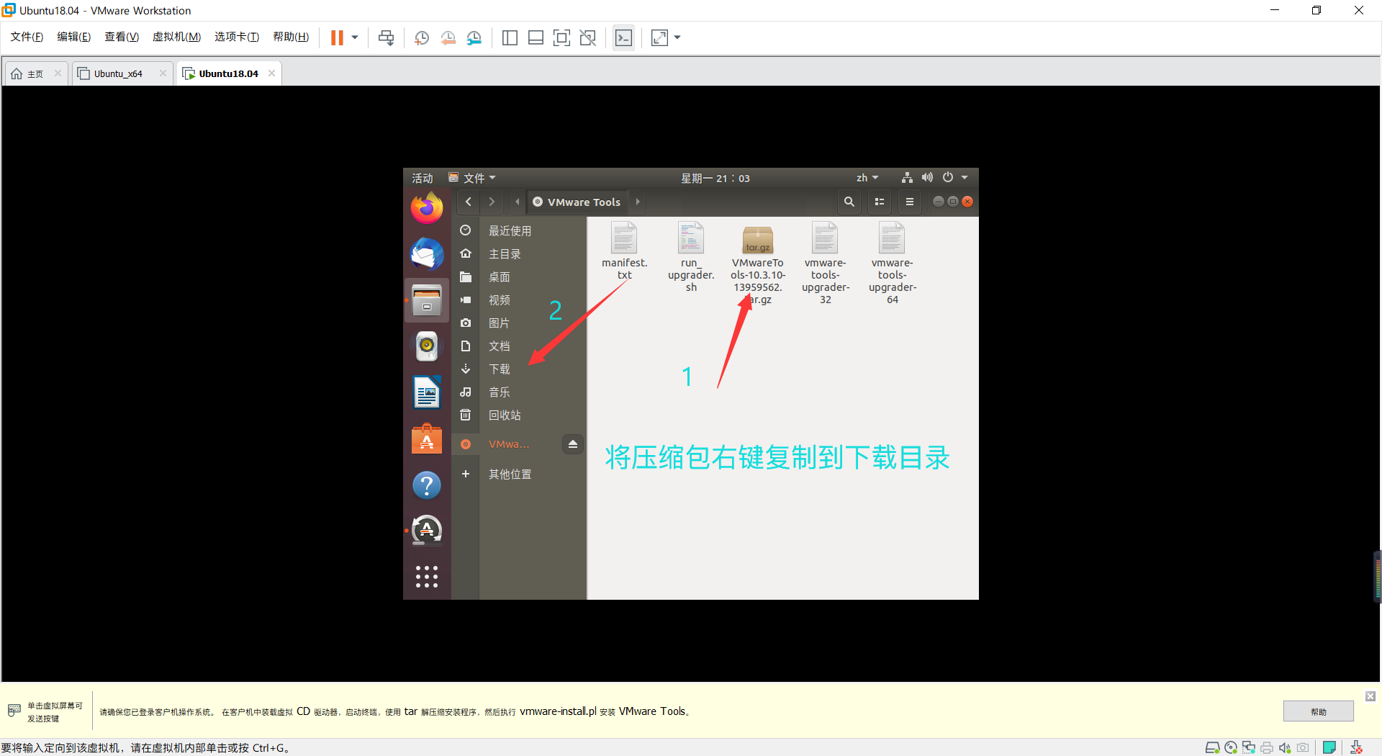Viewport: 1382px width, 756px height.
Task: Open the 虚拟机(M) menu
Action: click(x=176, y=37)
